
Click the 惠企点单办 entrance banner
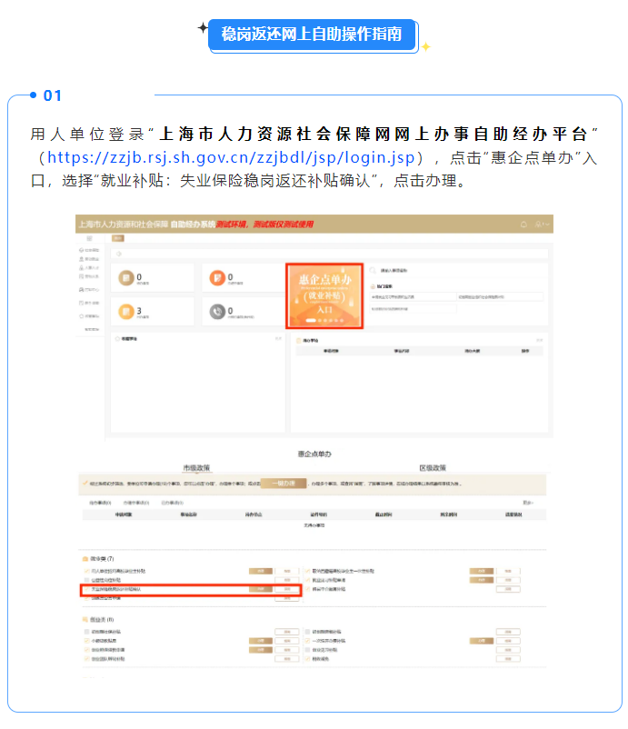pyautogui.click(x=324, y=295)
